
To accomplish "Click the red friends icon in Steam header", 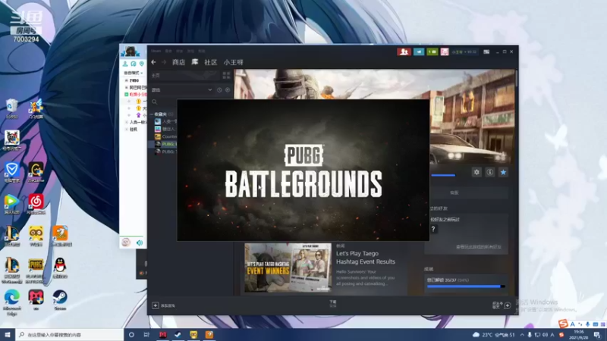I will click(404, 52).
